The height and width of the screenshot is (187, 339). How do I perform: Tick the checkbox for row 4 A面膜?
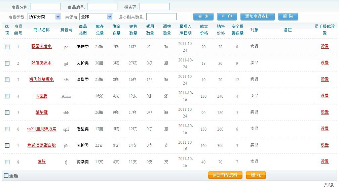click(x=7, y=96)
